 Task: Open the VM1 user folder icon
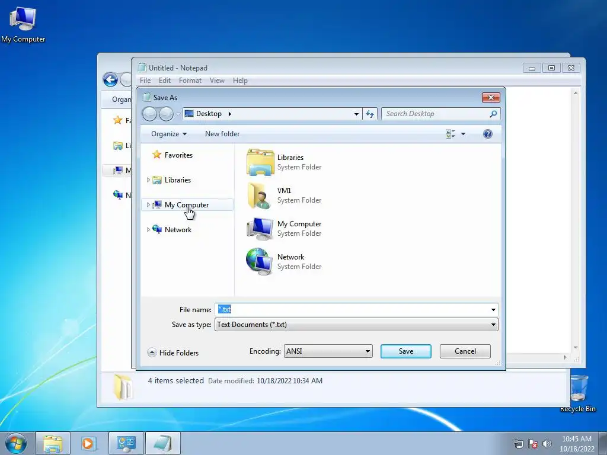260,196
